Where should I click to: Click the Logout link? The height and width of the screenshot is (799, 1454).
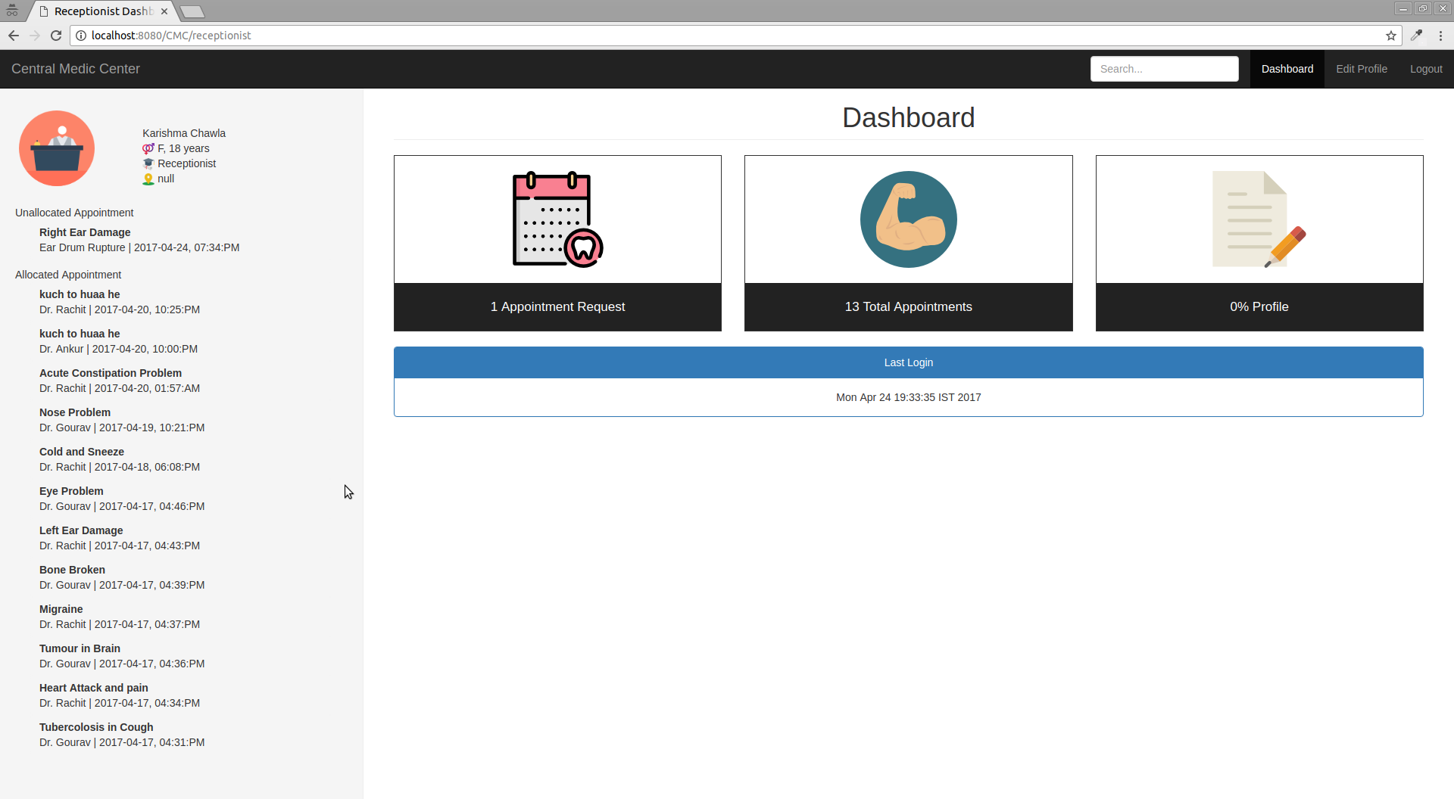tap(1425, 69)
